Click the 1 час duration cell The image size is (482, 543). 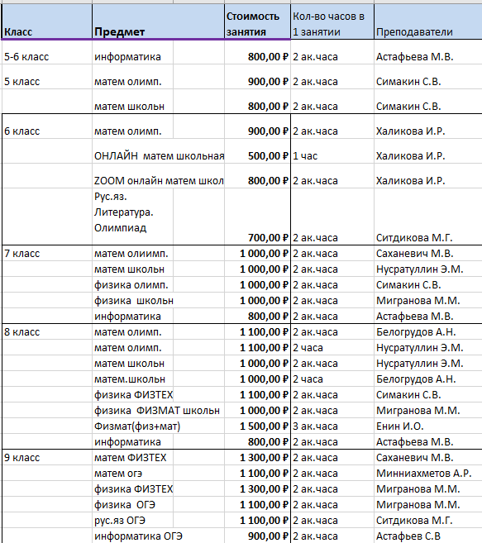tap(332, 151)
